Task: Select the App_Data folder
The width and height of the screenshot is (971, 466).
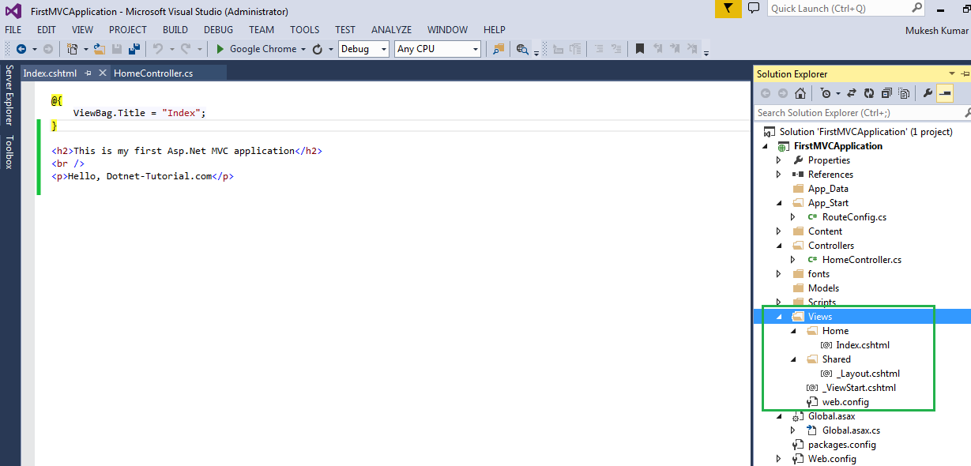Action: click(828, 189)
